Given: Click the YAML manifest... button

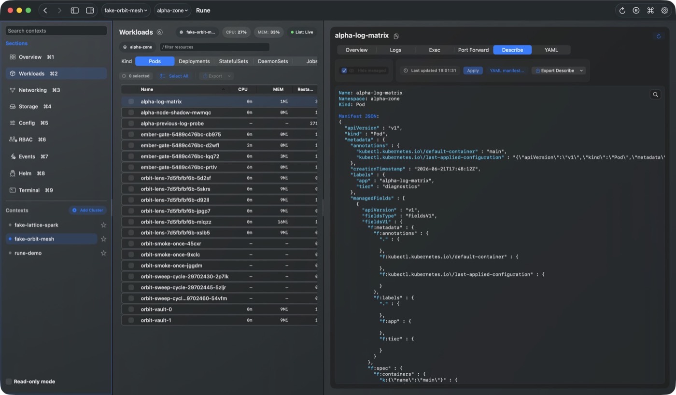Looking at the screenshot, I should coord(507,71).
